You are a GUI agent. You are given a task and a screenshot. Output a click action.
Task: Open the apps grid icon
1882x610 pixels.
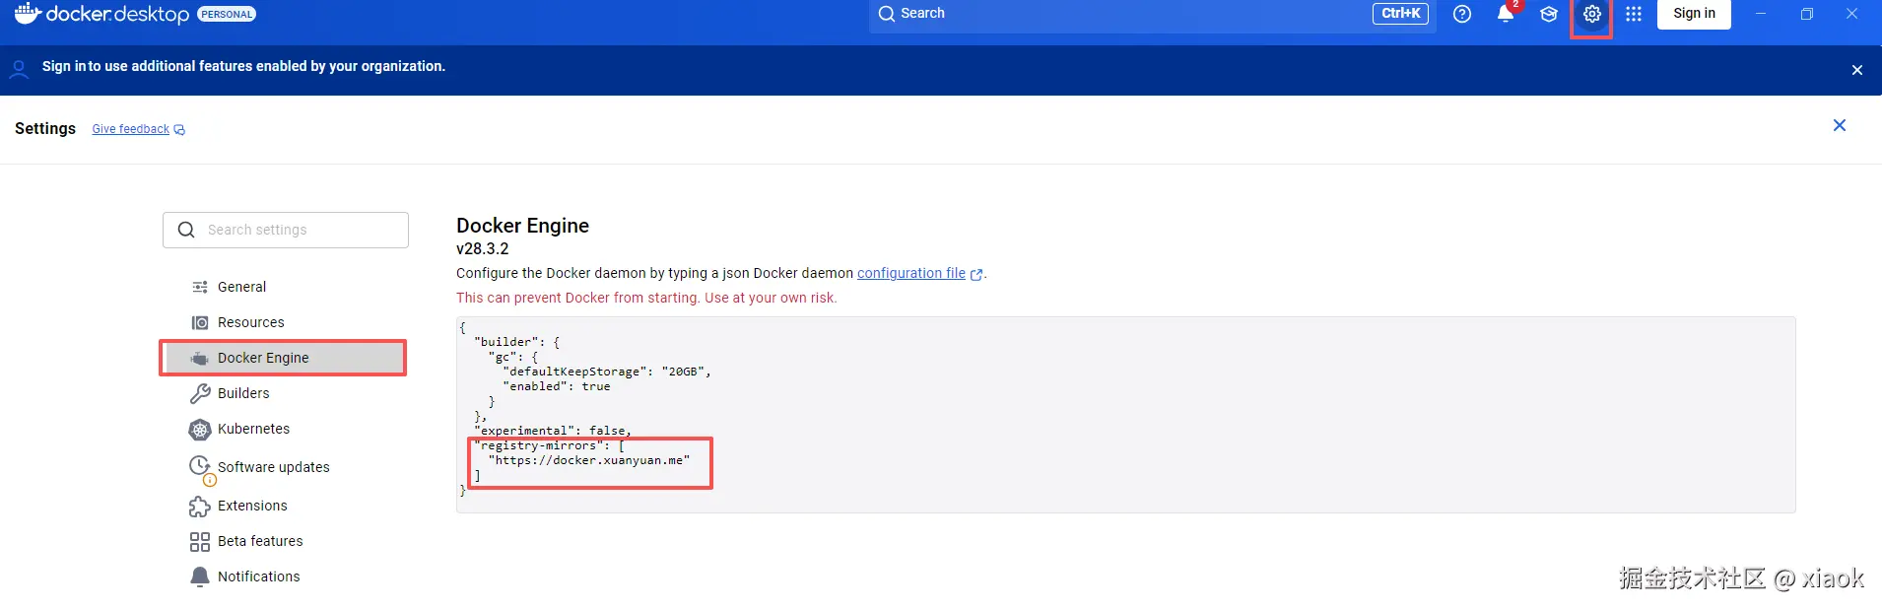click(1634, 14)
